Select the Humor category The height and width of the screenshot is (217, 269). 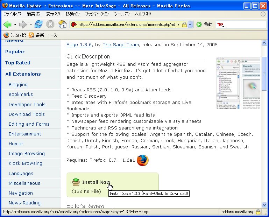pyautogui.click(x=16, y=144)
